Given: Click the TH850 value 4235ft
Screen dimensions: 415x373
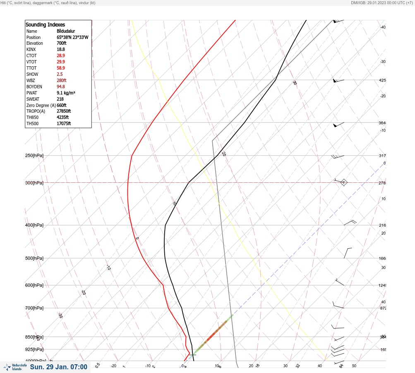Looking at the screenshot, I should pos(62,117).
